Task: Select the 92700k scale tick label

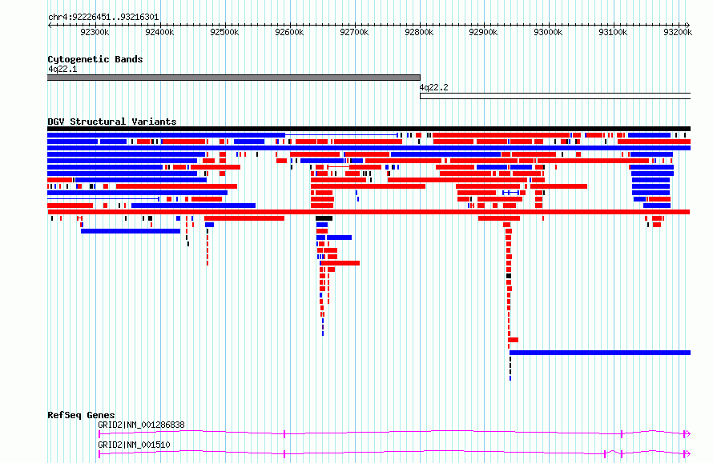Action: (x=354, y=32)
